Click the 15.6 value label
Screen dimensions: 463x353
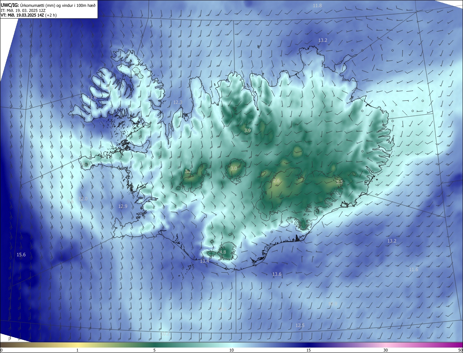(x=21, y=255)
